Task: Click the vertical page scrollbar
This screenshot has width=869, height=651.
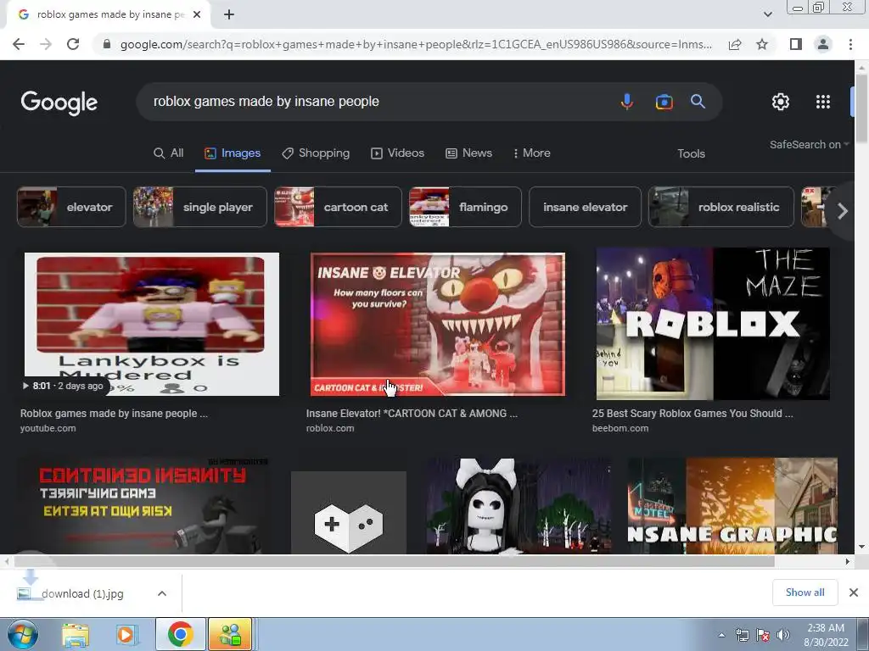Action: 861,108
